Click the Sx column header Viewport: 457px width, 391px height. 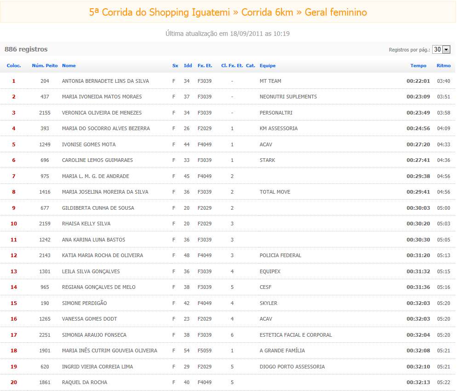click(x=175, y=66)
